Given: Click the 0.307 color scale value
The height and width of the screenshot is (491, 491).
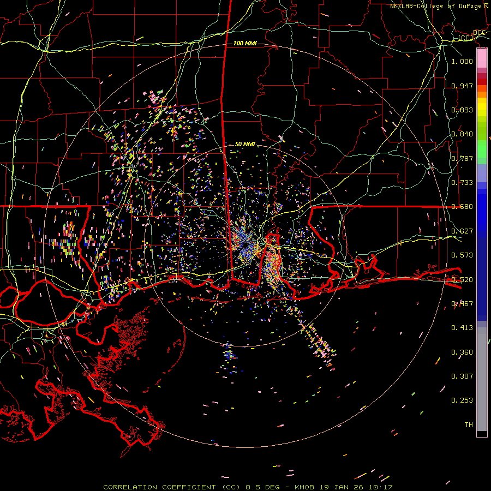Looking at the screenshot, I should 462,376.
